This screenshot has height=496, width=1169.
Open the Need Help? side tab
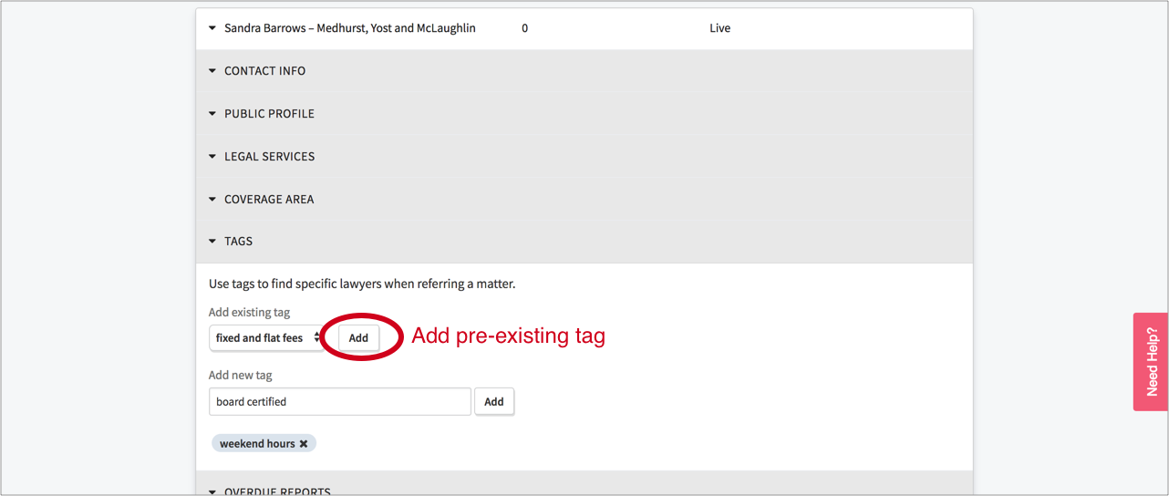tap(1151, 362)
